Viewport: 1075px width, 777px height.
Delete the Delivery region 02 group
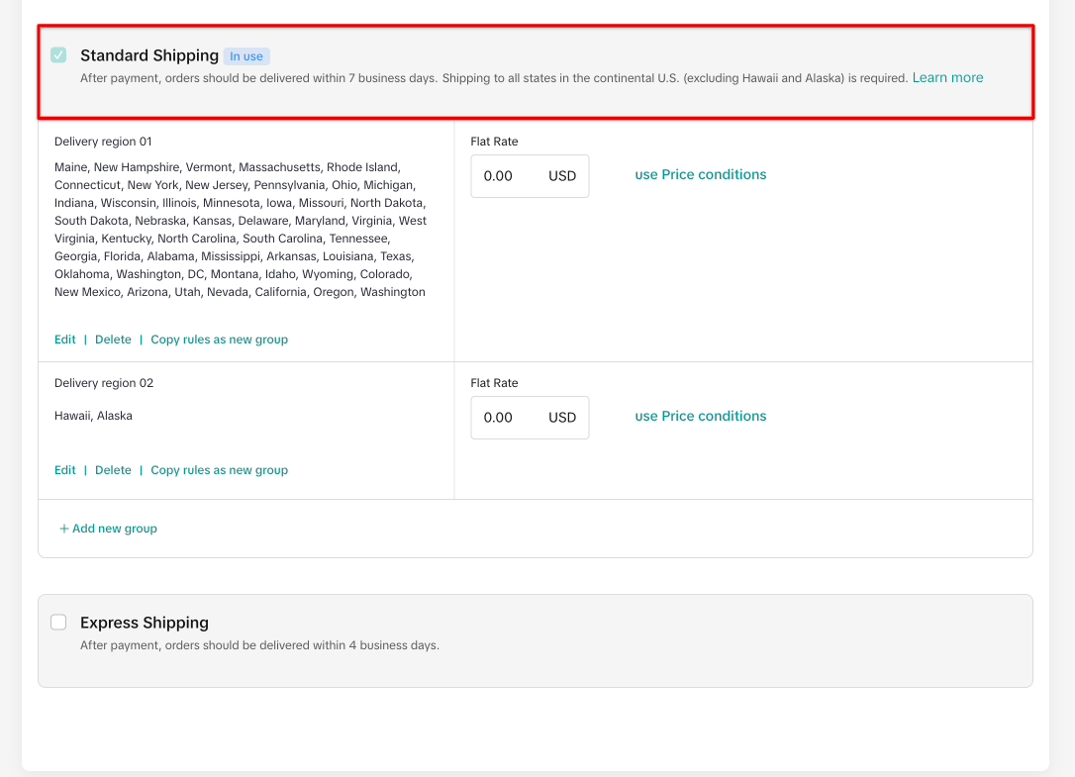[112, 469]
